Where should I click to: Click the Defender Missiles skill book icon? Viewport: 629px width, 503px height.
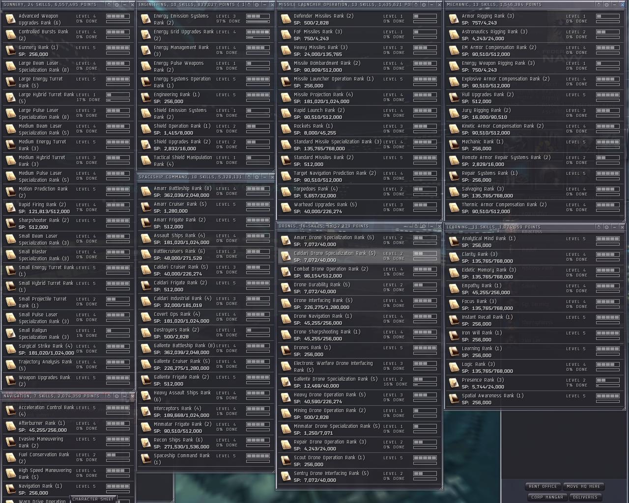(286, 19)
